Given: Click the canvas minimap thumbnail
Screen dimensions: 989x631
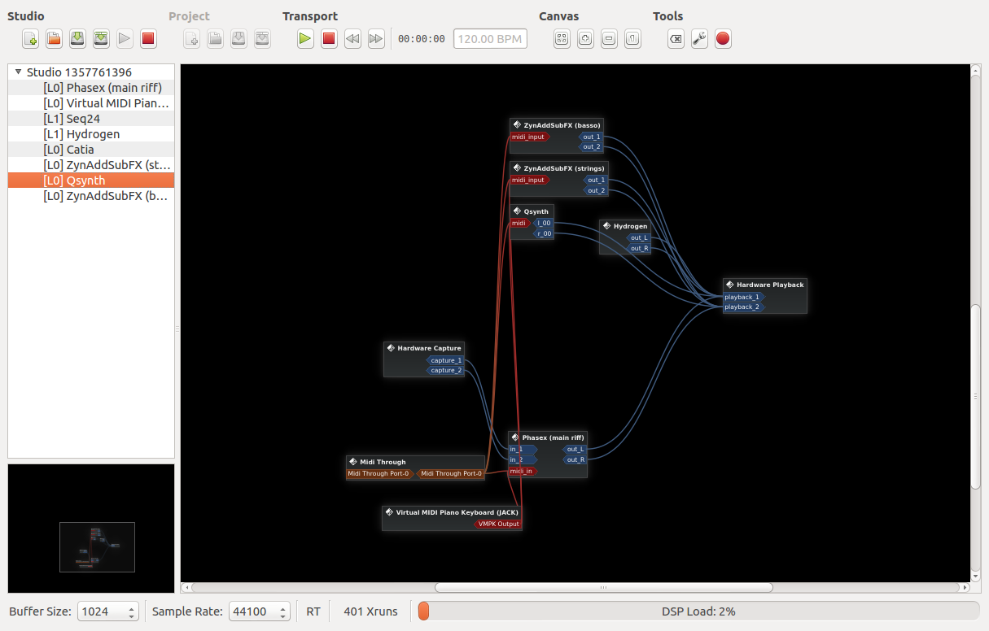Looking at the screenshot, I should click(x=97, y=546).
